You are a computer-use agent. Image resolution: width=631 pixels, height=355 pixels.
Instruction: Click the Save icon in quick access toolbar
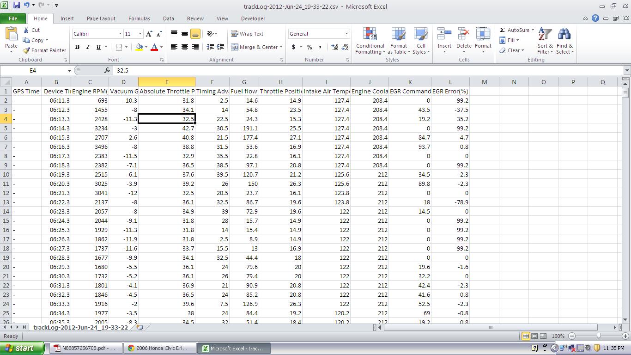(x=17, y=6)
